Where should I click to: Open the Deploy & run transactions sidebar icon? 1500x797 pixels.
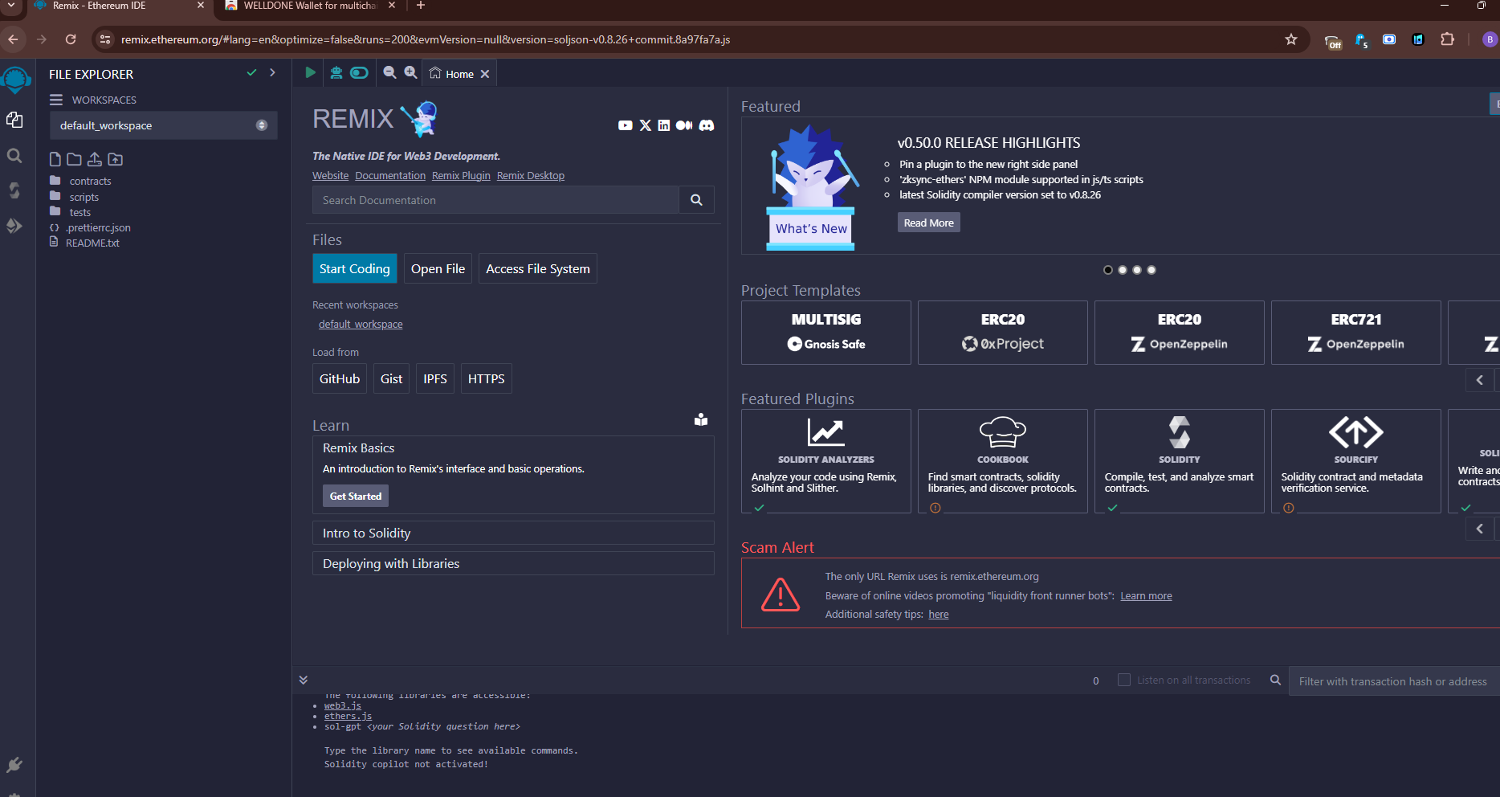(x=14, y=226)
